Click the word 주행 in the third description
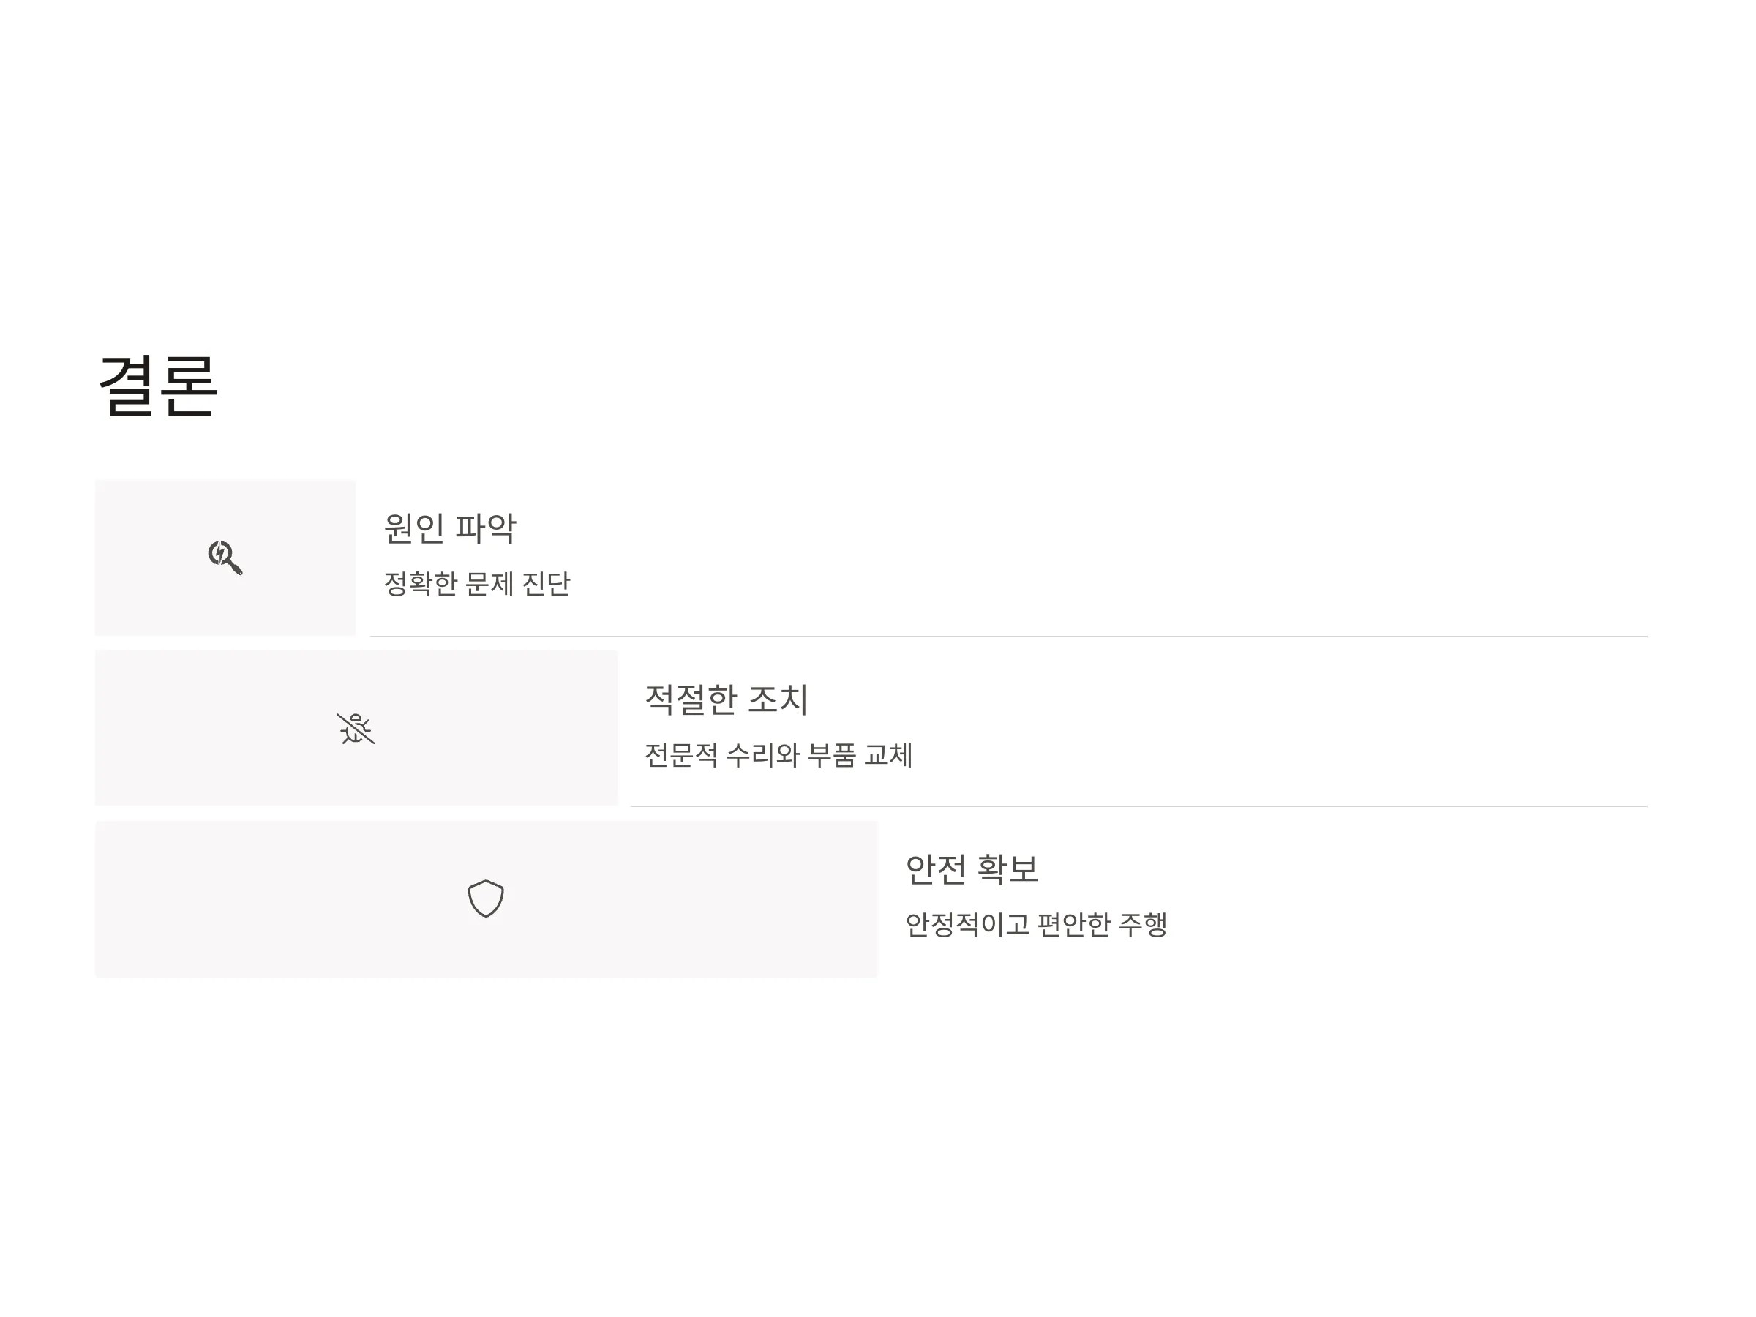This screenshot has width=1756, height=1317. point(1143,925)
